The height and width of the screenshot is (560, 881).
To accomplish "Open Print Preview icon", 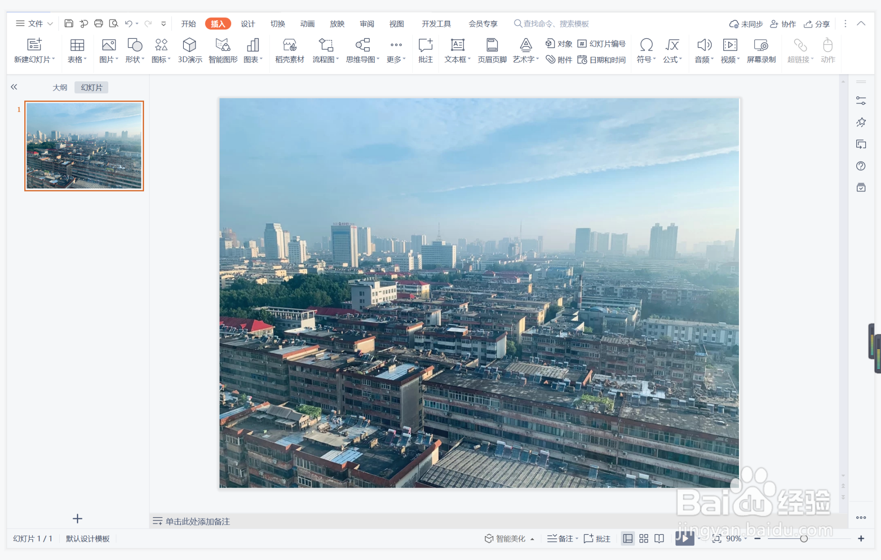I will tap(114, 23).
